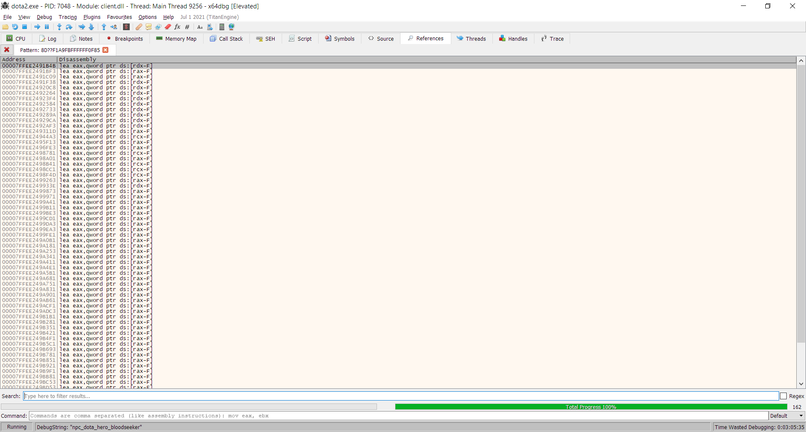The image size is (806, 432).
Task: Open Scylla with the S icon
Action: [126, 27]
